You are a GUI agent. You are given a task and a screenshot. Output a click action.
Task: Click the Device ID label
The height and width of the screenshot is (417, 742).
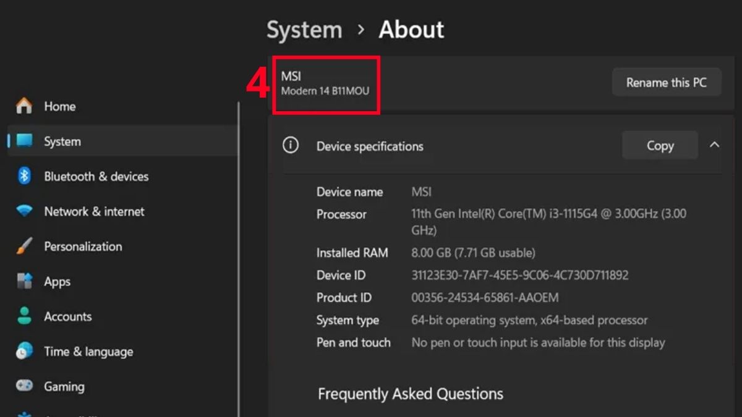(x=341, y=275)
